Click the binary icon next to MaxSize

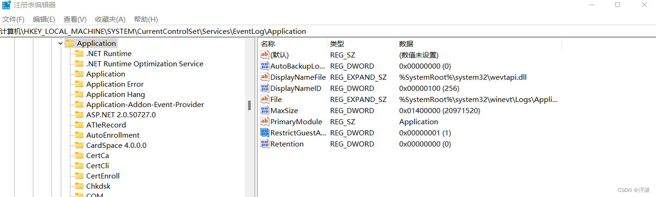[x=265, y=111]
